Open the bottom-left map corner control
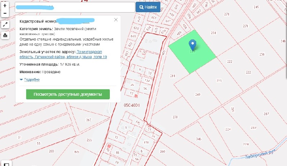The height and width of the screenshot is (166, 287). tap(6, 163)
